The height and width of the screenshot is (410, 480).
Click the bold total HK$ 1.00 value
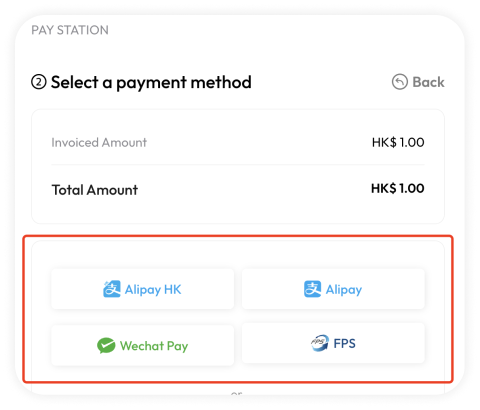point(397,188)
